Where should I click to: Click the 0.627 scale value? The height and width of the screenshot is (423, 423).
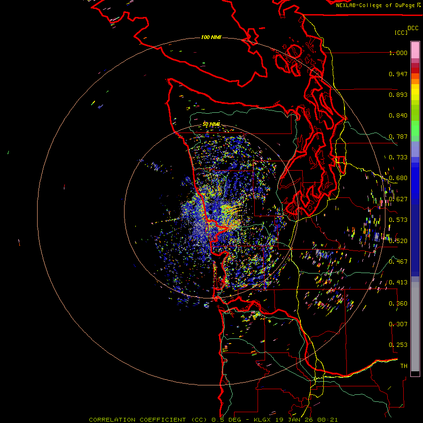[398, 199]
